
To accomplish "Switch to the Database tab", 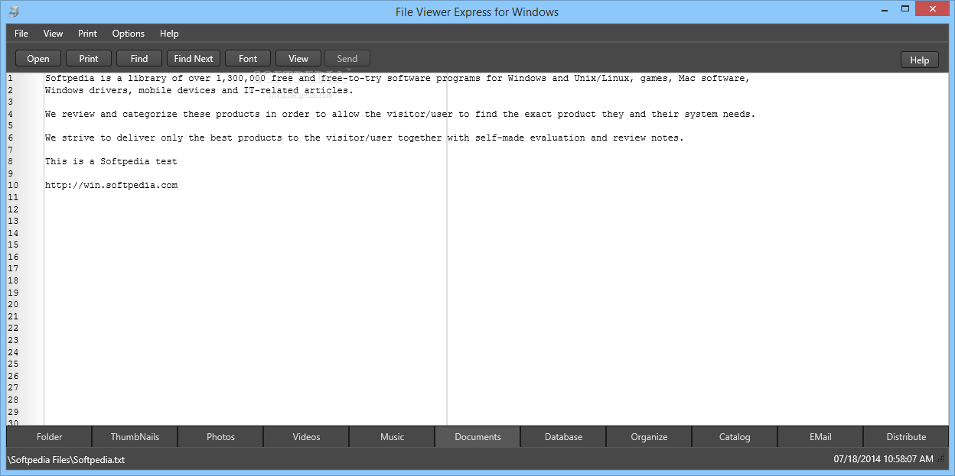I will pyautogui.click(x=564, y=437).
